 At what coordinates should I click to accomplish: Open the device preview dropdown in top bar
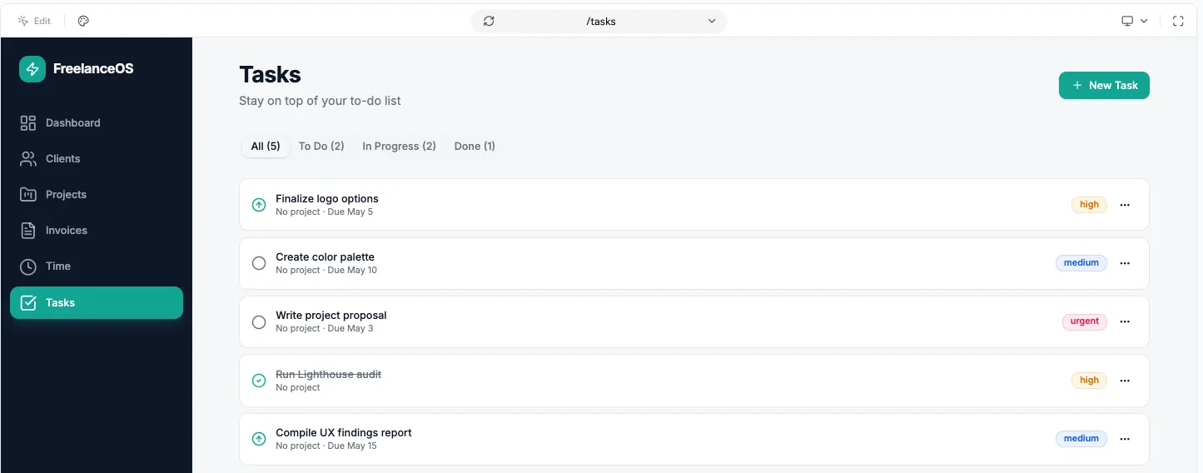(x=1134, y=21)
